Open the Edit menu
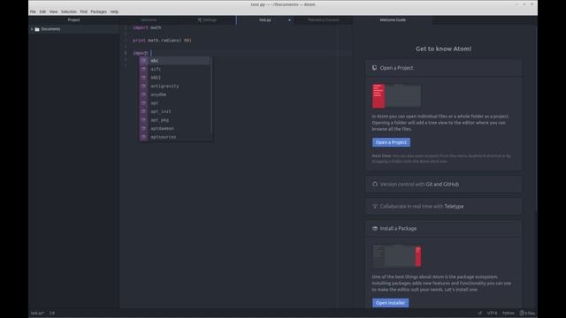The image size is (566, 318). (42, 11)
